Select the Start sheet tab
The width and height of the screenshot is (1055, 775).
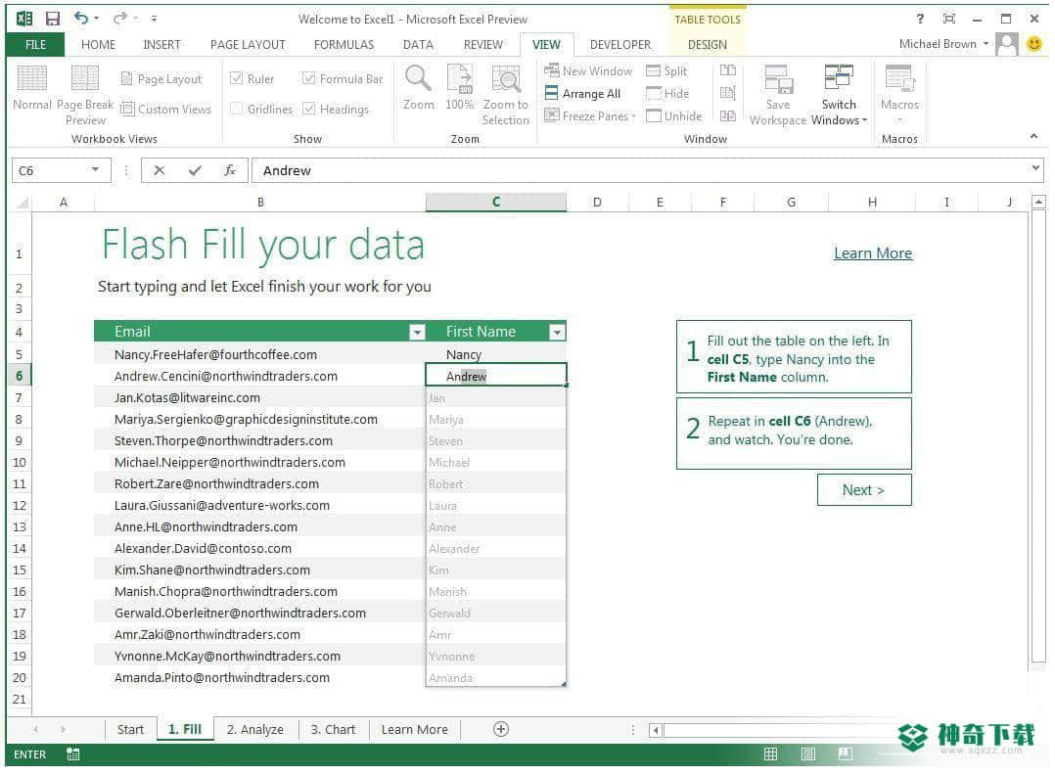[x=130, y=729]
